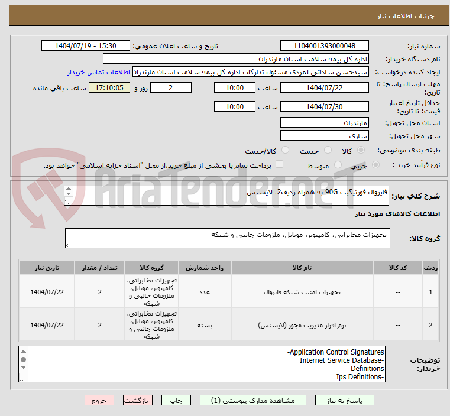Click row cell نرم افزار مدیریت مجوز (لایسنس)
450x416 pixels.
302,325
